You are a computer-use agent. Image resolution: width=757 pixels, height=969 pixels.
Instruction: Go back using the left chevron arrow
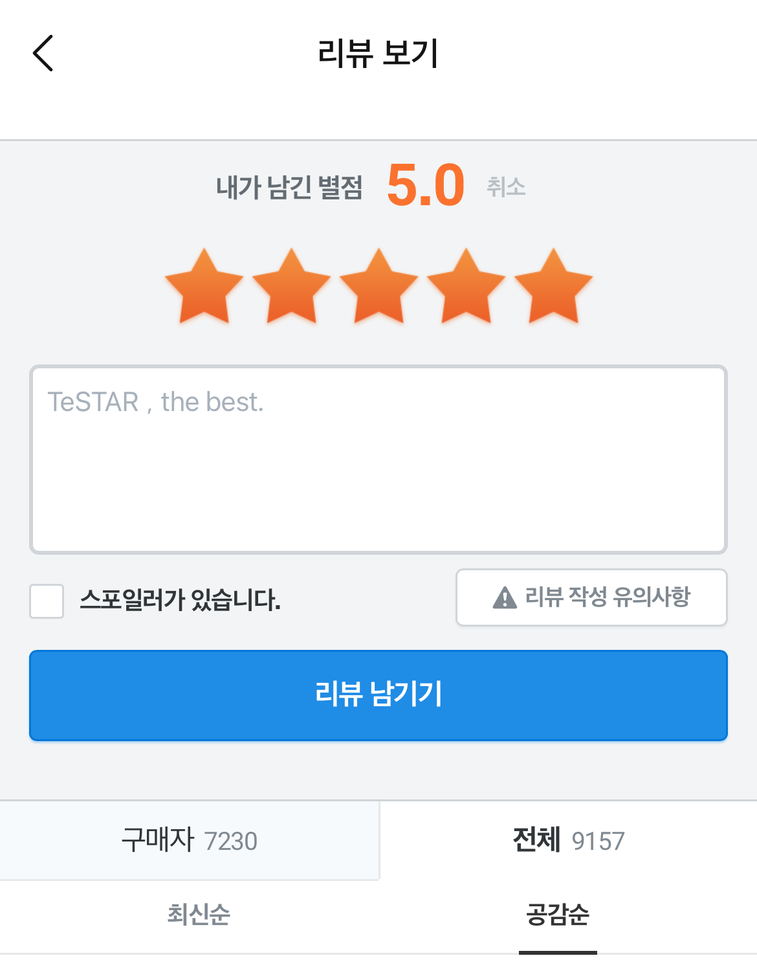(x=43, y=53)
